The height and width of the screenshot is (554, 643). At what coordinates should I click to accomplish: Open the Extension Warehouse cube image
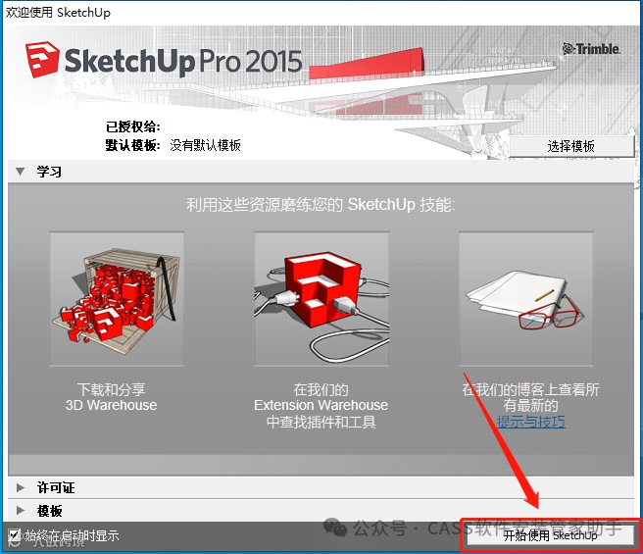point(321,299)
